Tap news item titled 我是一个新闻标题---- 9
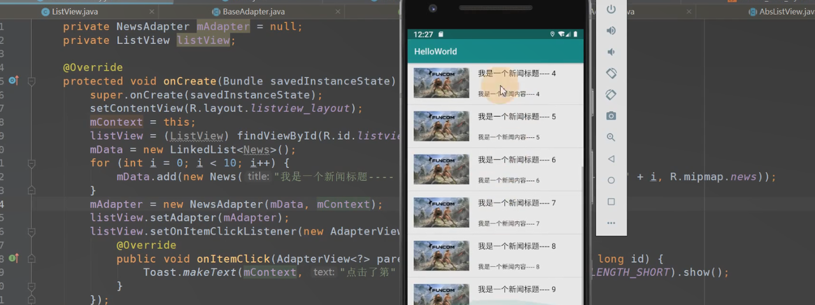815x305 pixels. click(495, 291)
